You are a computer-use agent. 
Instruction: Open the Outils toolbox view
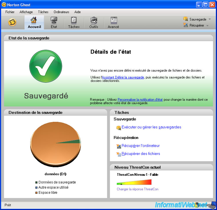pyautogui.click(x=94, y=23)
